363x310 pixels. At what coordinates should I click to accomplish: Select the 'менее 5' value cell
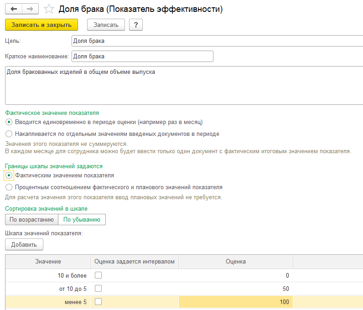pyautogui.click(x=48, y=302)
